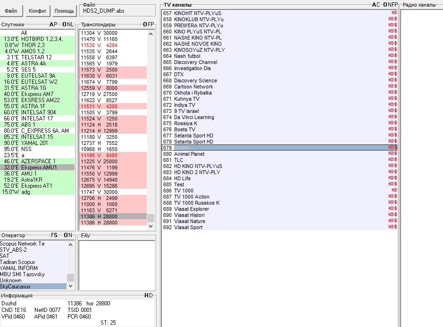The image size is (443, 327).
Task: Select N sort letter in Оператор header
Action: [x=70, y=235]
